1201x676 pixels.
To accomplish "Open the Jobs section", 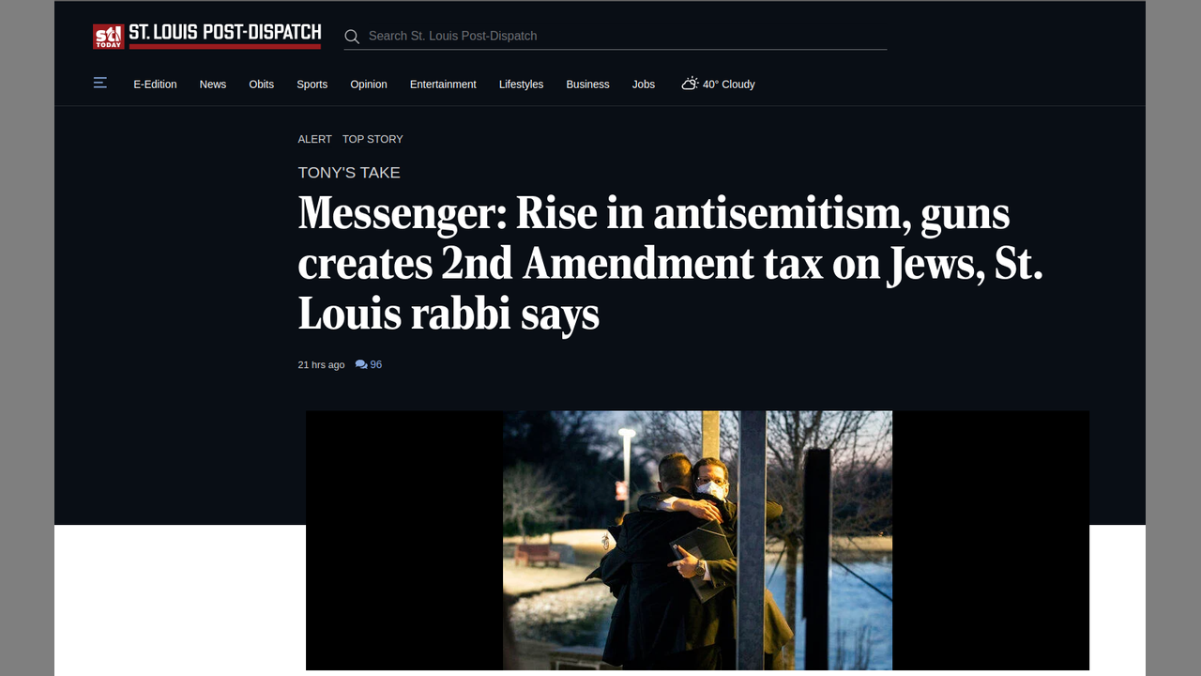I will point(644,84).
